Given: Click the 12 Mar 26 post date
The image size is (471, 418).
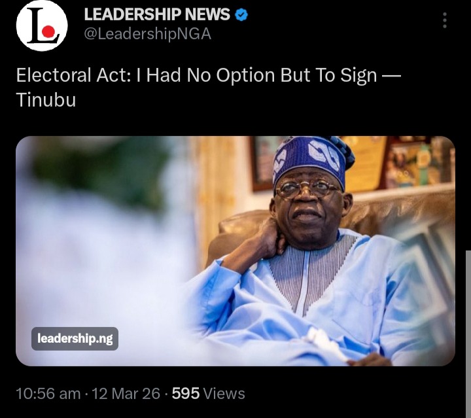Looking at the screenshot, I should pos(126,394).
